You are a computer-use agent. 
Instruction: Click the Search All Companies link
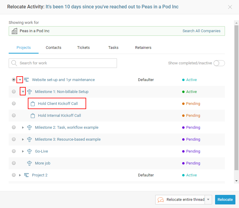tap(201, 31)
